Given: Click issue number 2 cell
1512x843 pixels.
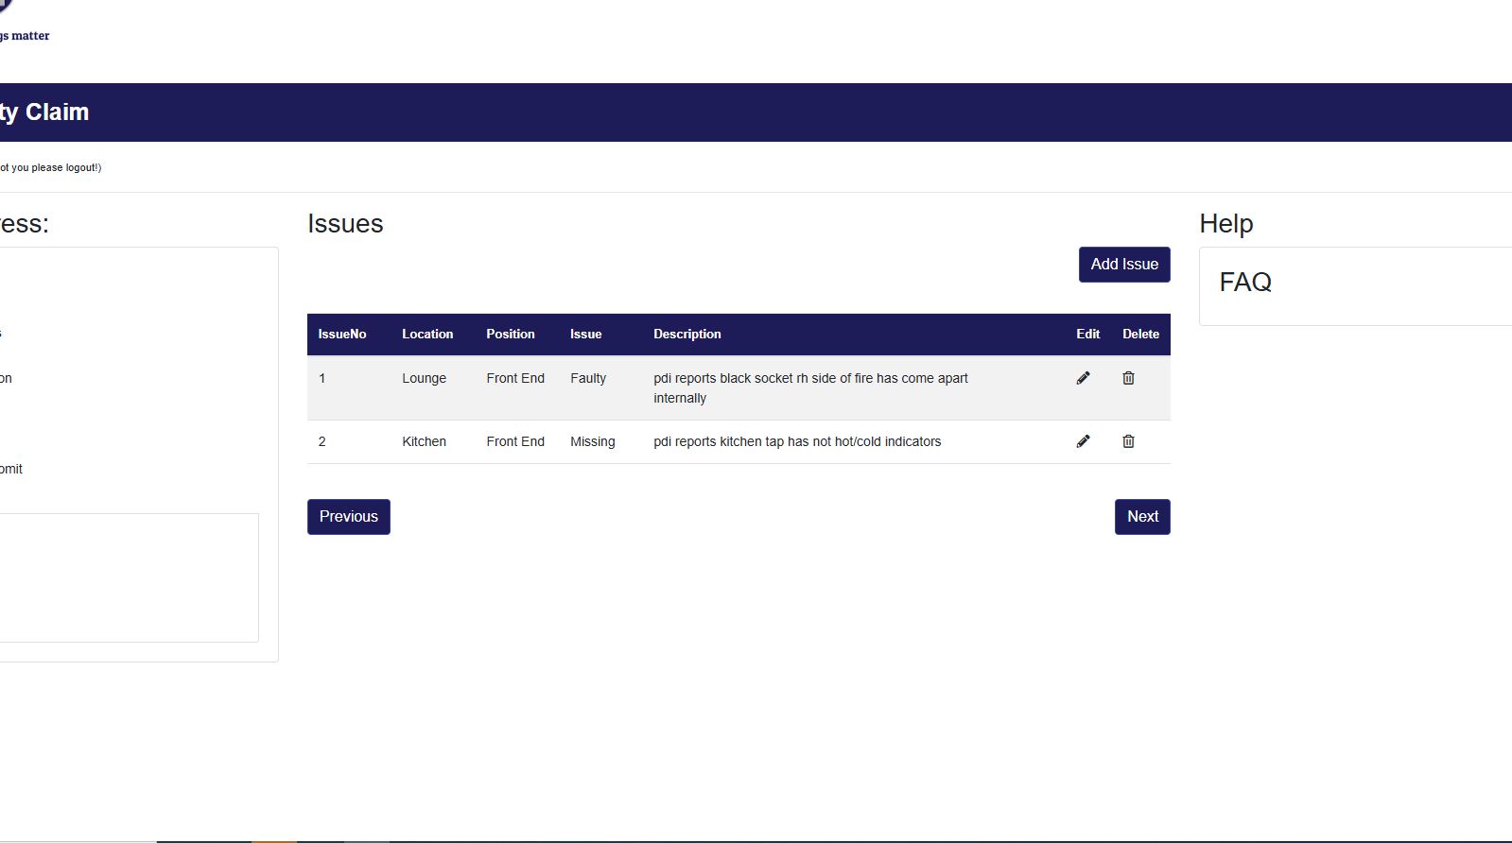Looking at the screenshot, I should pyautogui.click(x=322, y=442).
